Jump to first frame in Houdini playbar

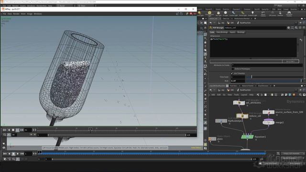tap(5, 154)
